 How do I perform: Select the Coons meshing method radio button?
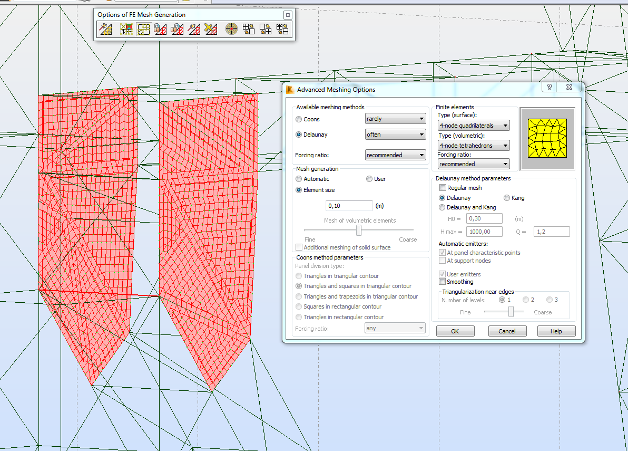(x=299, y=119)
